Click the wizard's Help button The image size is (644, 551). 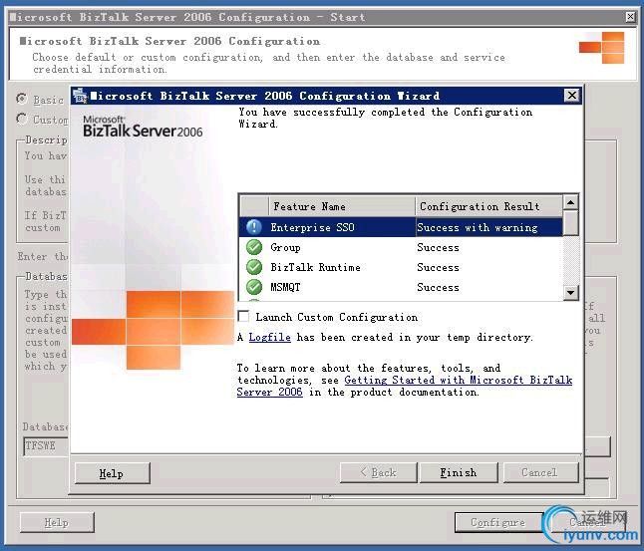coord(112,473)
